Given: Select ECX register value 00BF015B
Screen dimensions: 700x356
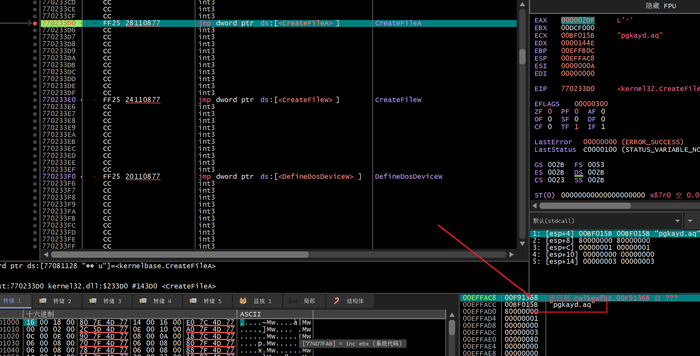Looking at the screenshot, I should coord(578,36).
